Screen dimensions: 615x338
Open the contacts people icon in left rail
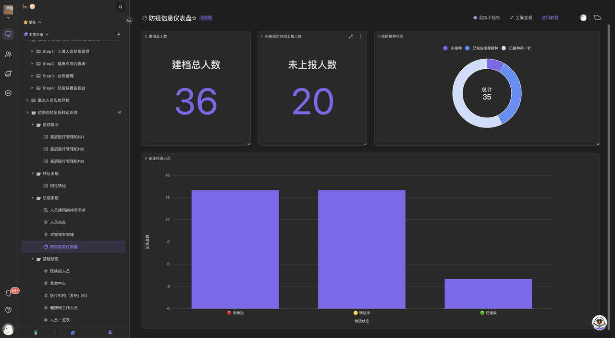pyautogui.click(x=8, y=54)
